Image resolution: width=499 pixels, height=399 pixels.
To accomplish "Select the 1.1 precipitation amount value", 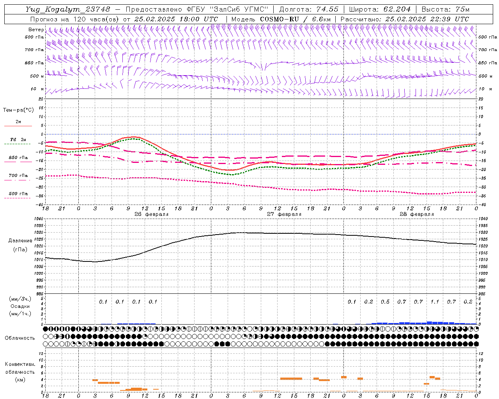I will [x=435, y=302].
